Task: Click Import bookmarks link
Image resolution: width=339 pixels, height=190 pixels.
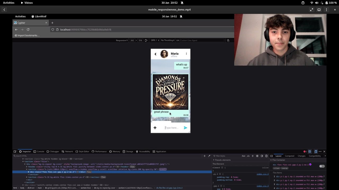Action: click(27, 35)
